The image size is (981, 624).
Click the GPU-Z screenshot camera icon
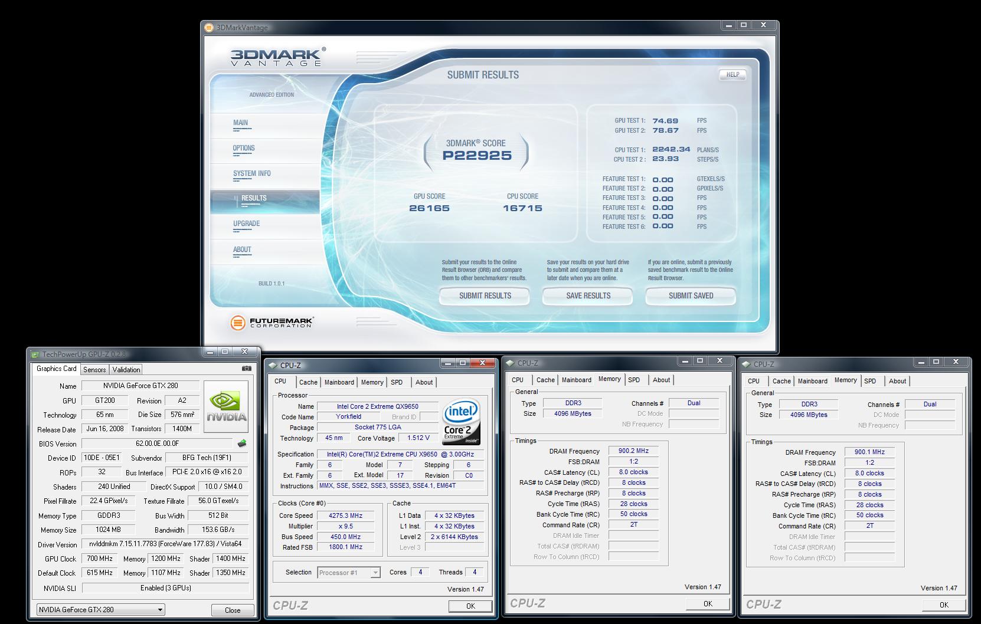pos(247,369)
